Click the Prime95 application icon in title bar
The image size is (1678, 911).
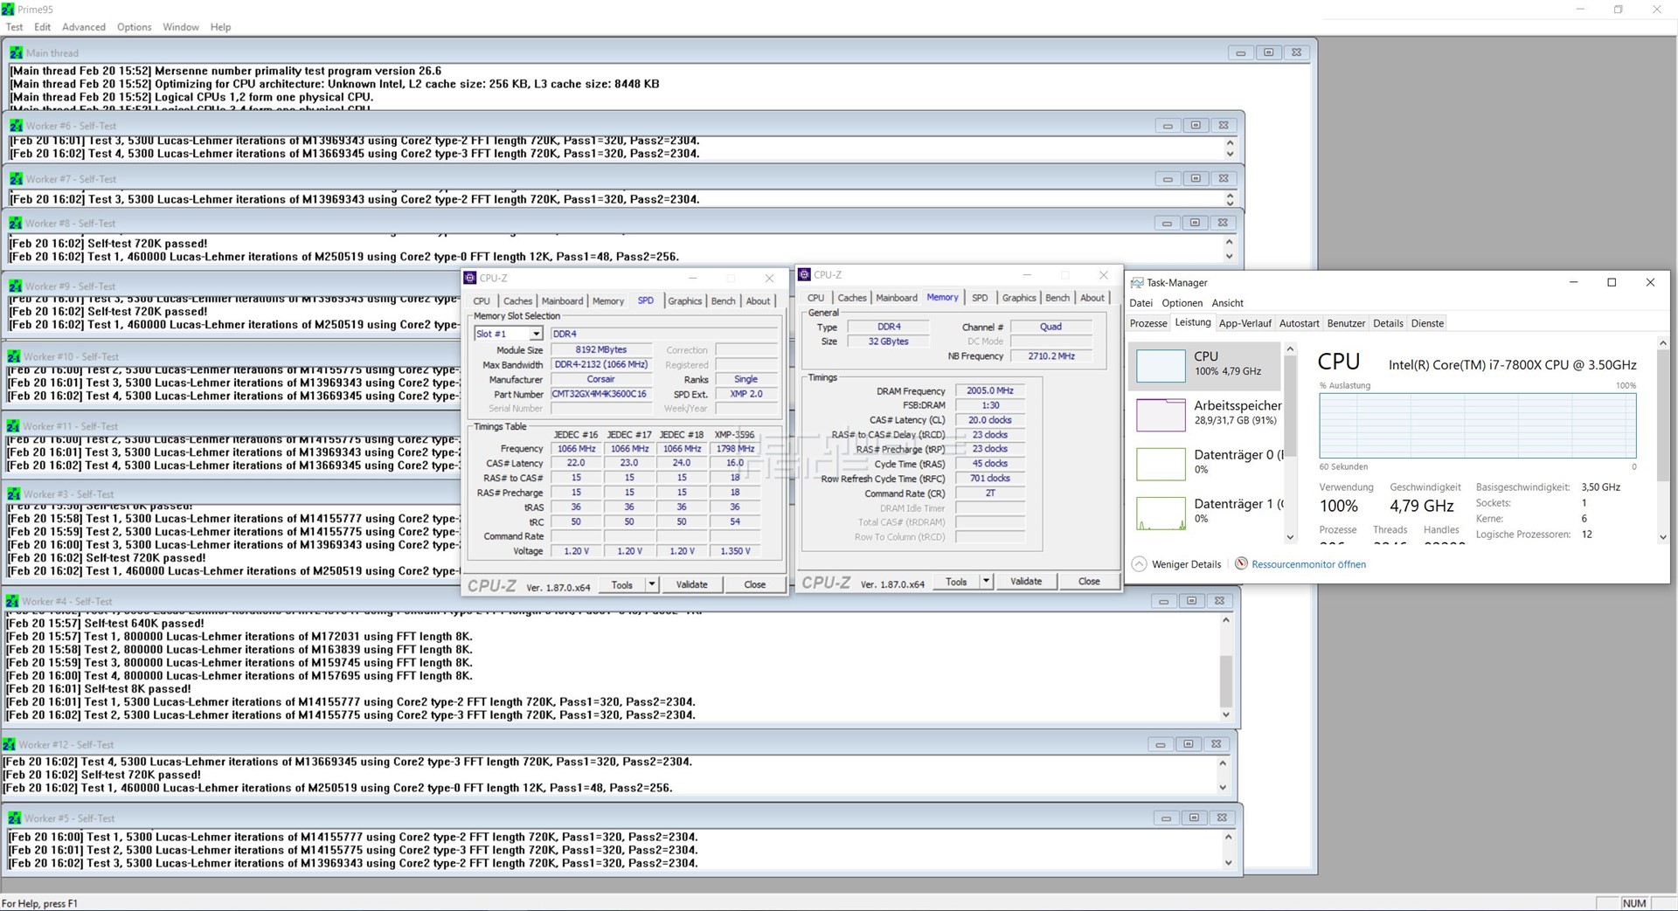pos(9,9)
